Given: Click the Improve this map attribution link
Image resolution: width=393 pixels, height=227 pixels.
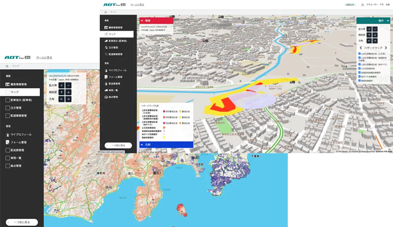Looking at the screenshot, I should (384, 151).
